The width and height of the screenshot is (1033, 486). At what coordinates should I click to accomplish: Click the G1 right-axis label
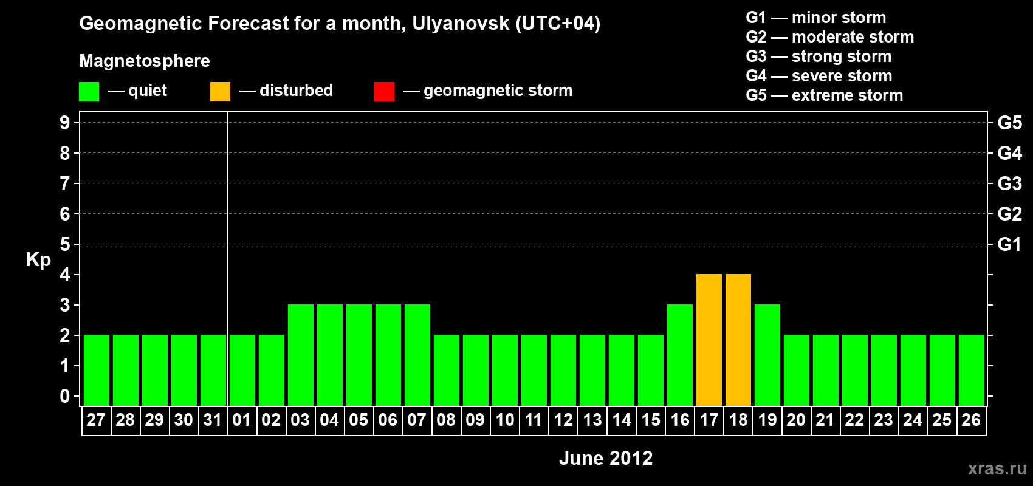(1010, 244)
